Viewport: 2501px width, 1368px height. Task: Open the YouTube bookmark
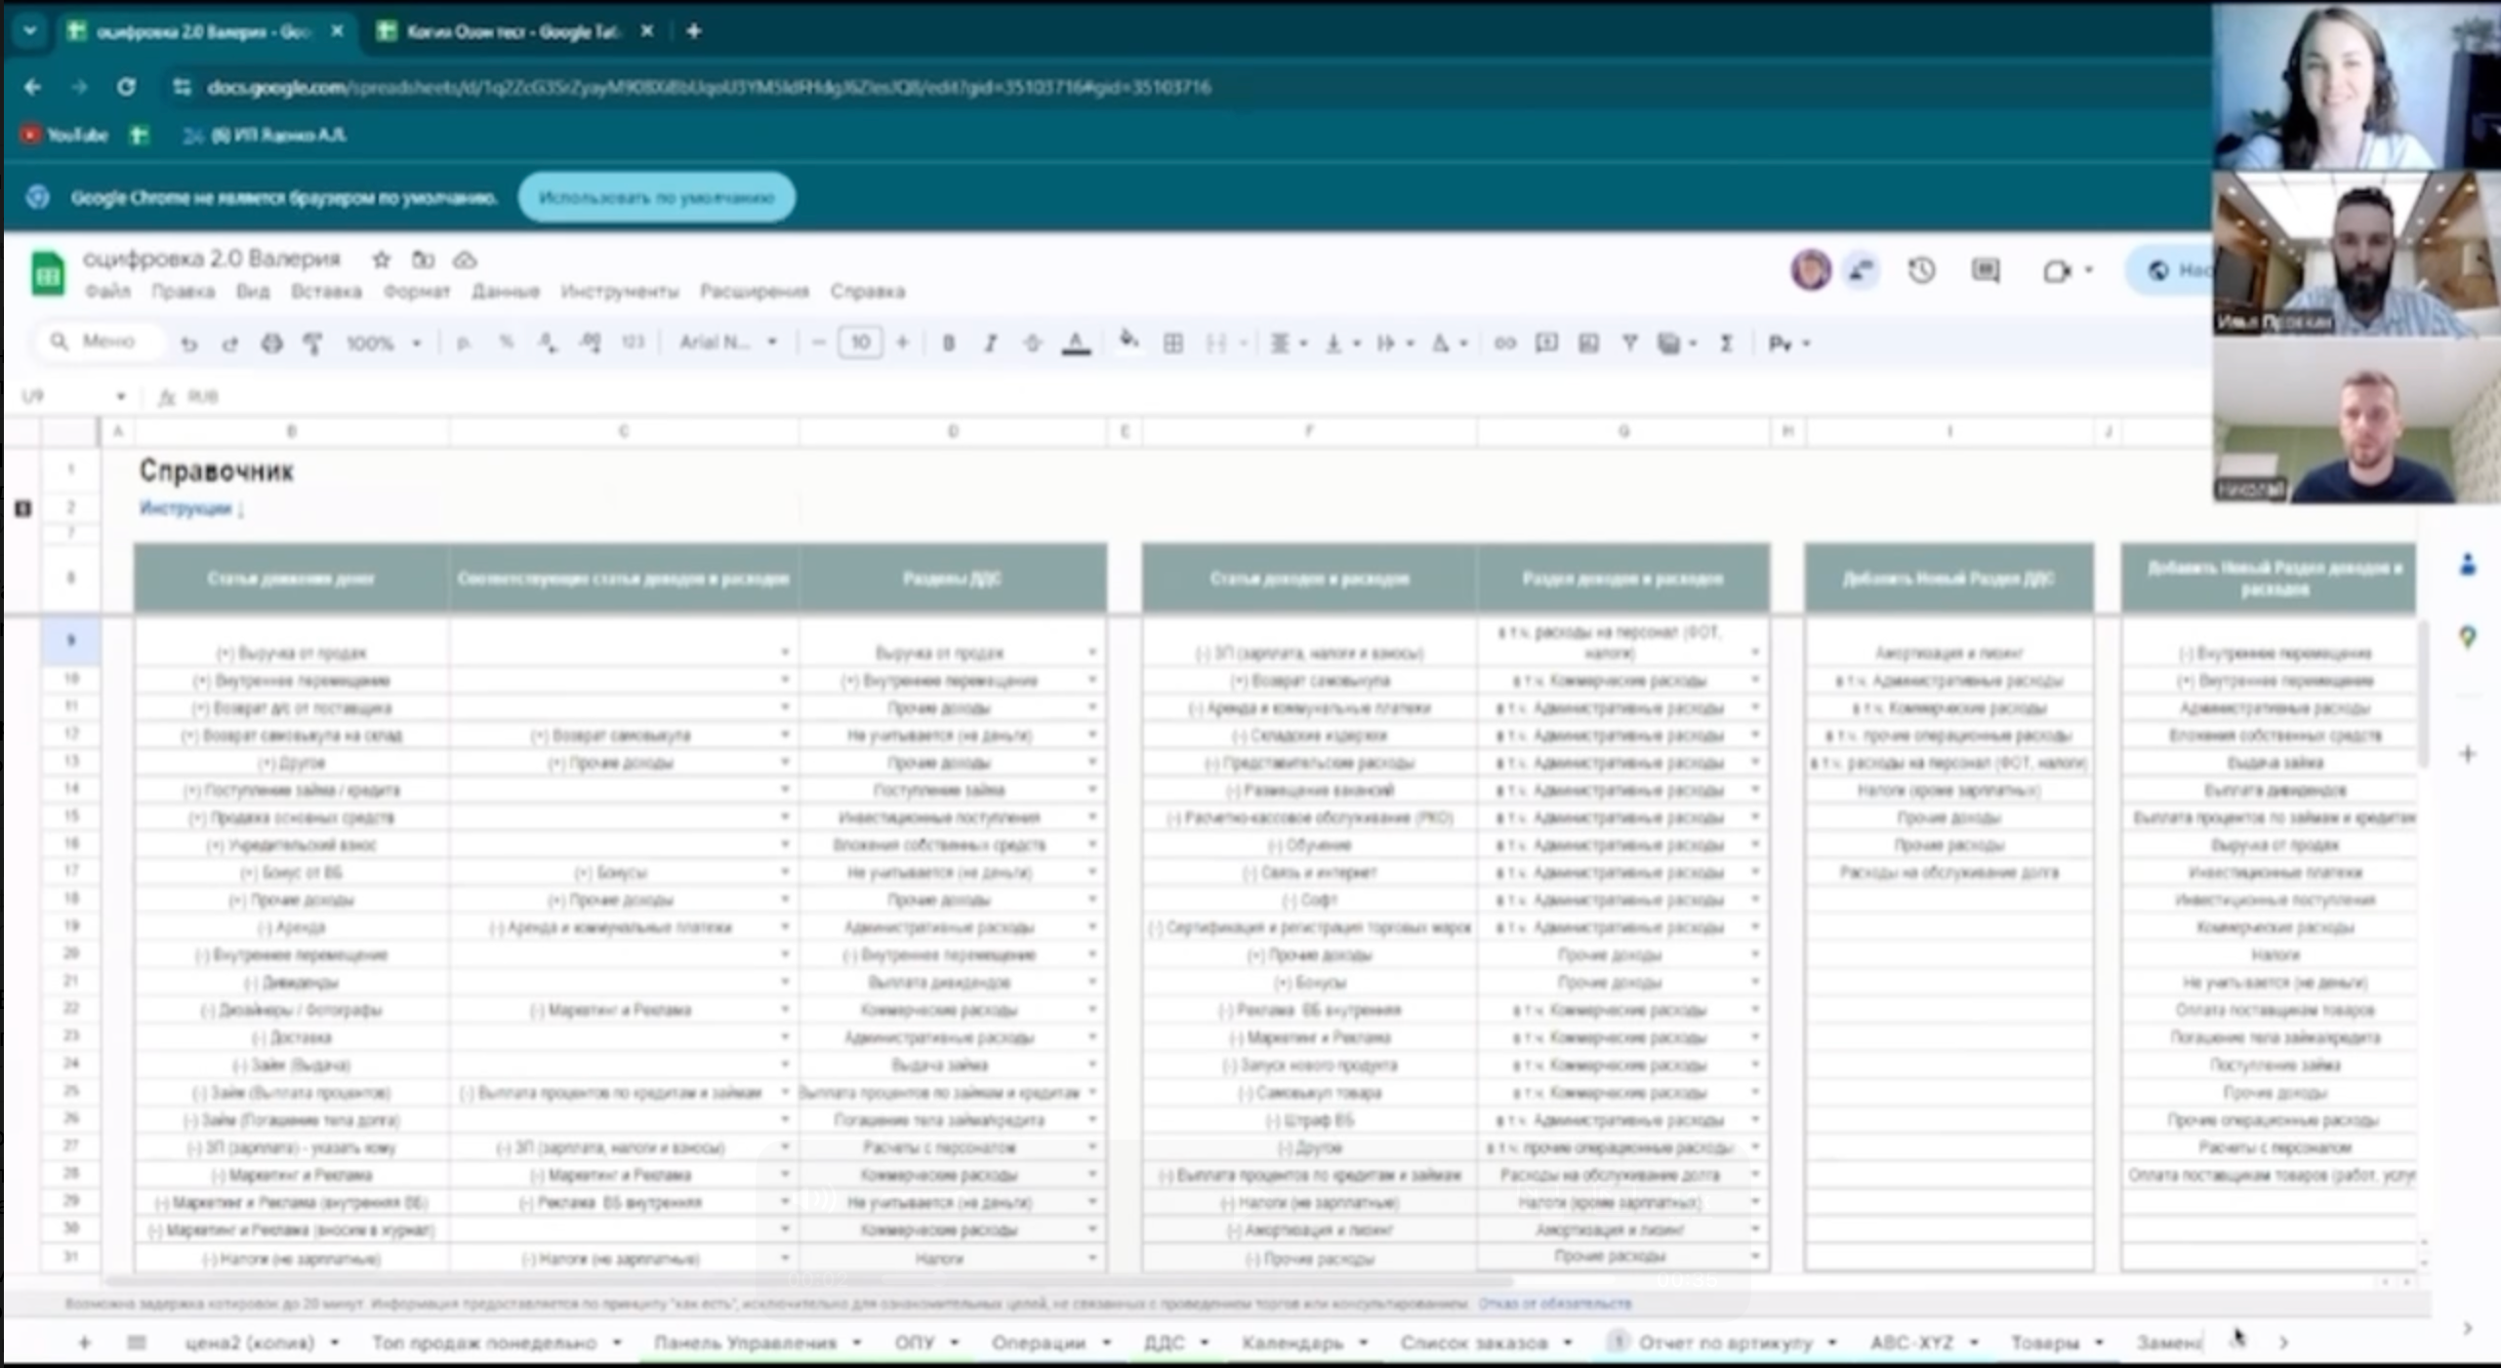click(x=65, y=135)
